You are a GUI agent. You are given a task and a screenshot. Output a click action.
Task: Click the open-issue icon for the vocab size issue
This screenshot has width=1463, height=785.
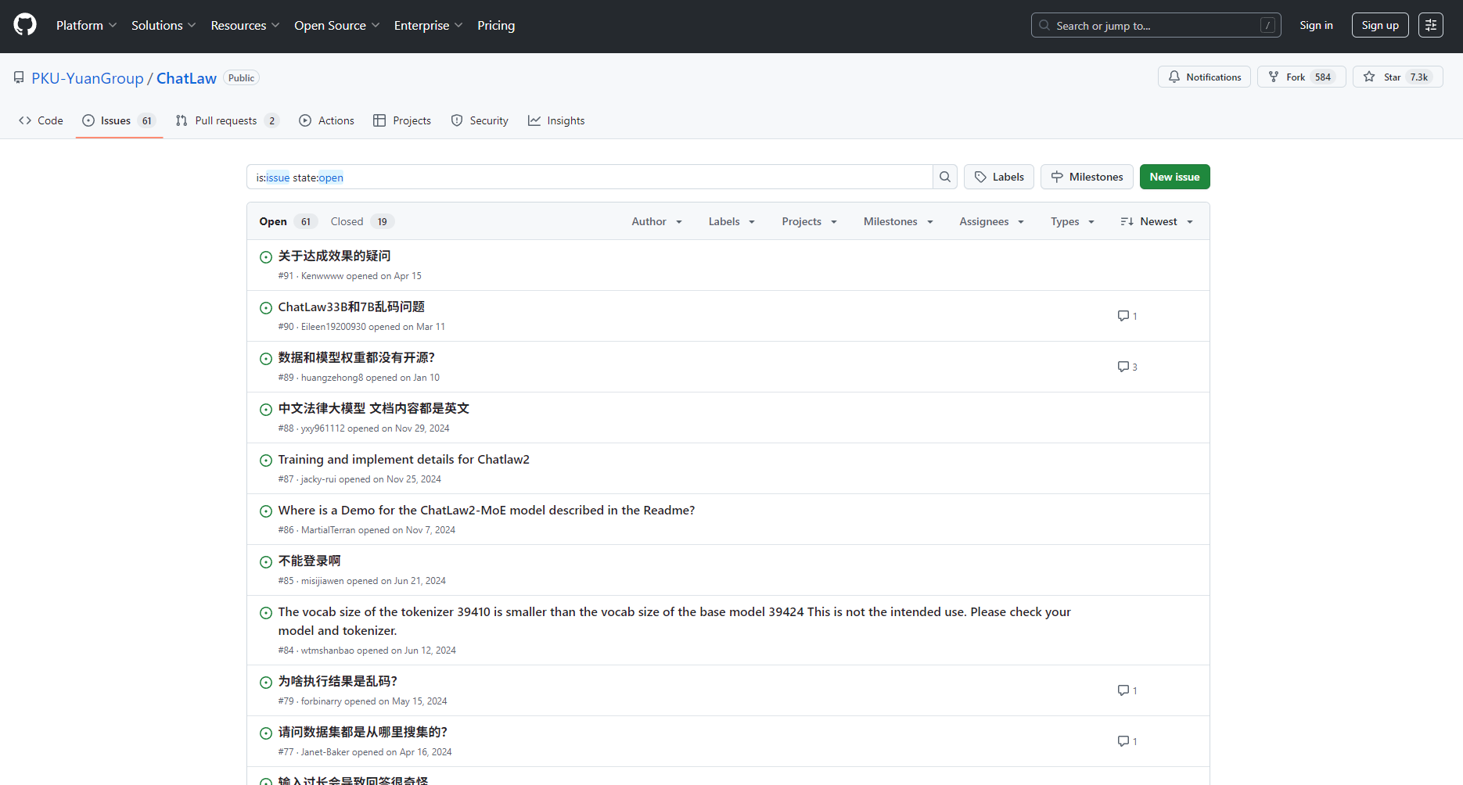266,613
